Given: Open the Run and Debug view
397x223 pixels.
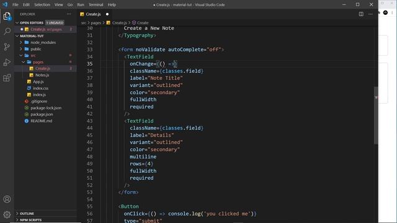Looking at the screenshot, I should (7, 62).
